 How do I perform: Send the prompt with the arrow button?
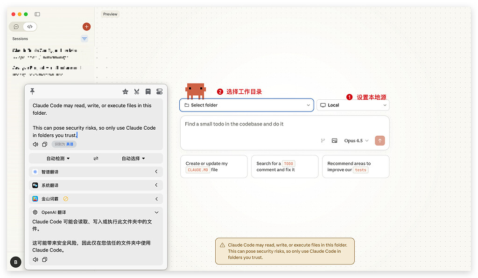point(380,140)
